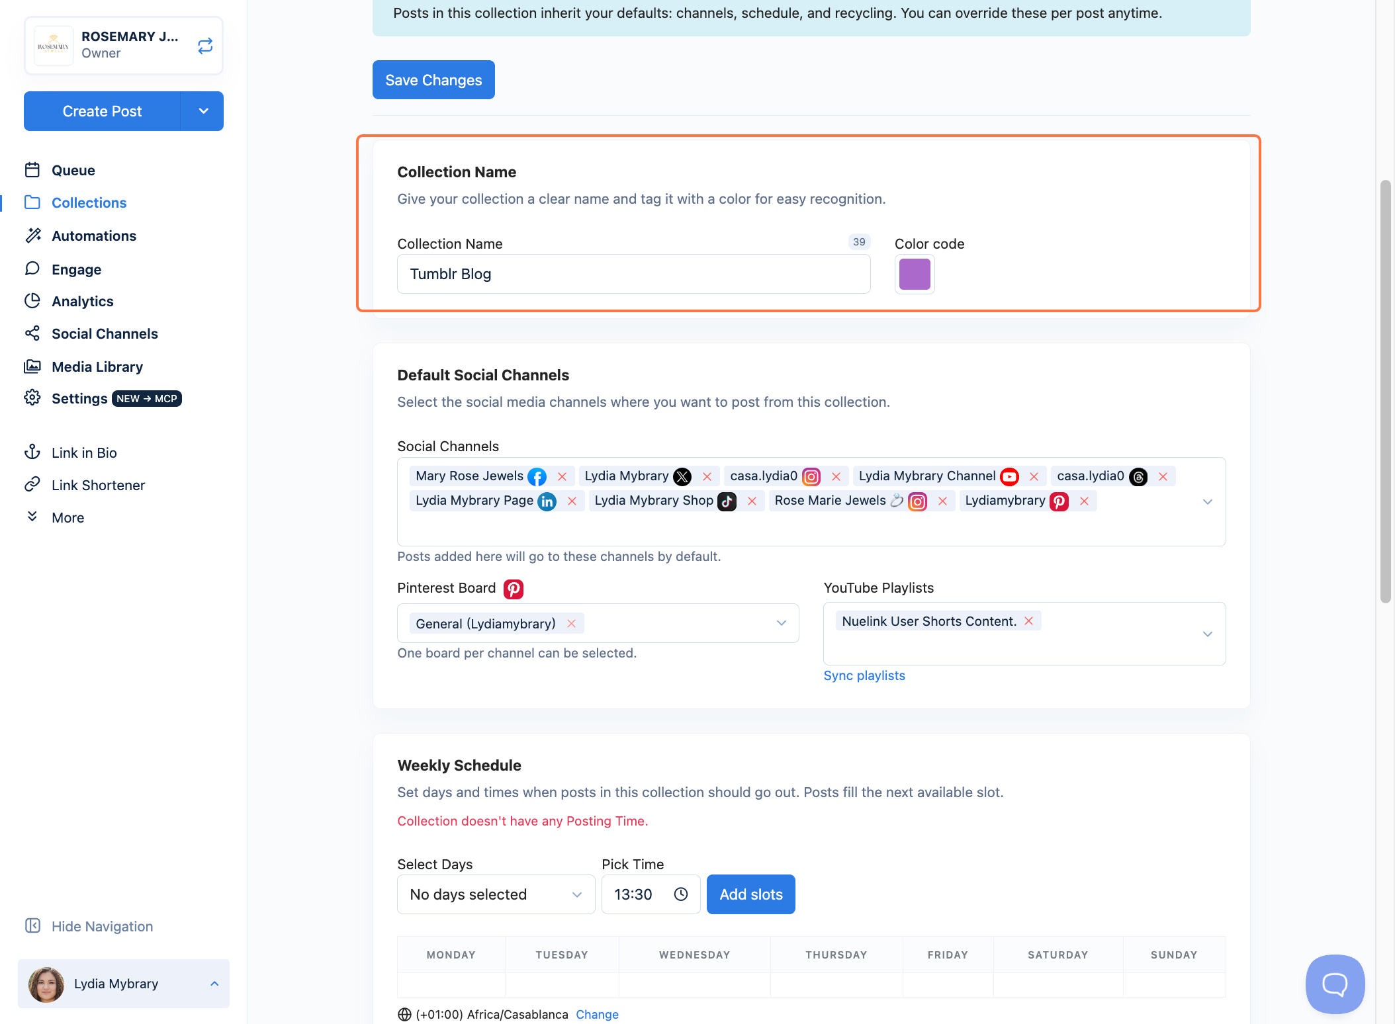The image size is (1395, 1024).
Task: Remove Lydia Mybrary Shop TikTok channel
Action: 752,501
